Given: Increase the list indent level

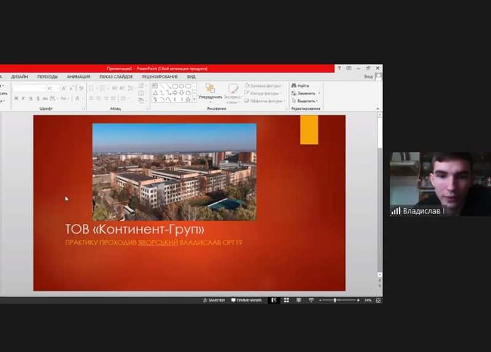Looking at the screenshot, I should 122,88.
